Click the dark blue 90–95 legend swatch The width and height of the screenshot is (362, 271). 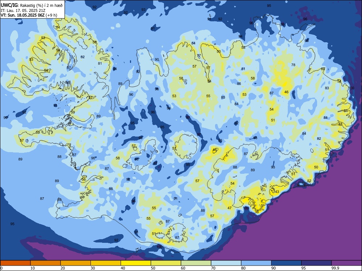(x=286, y=263)
